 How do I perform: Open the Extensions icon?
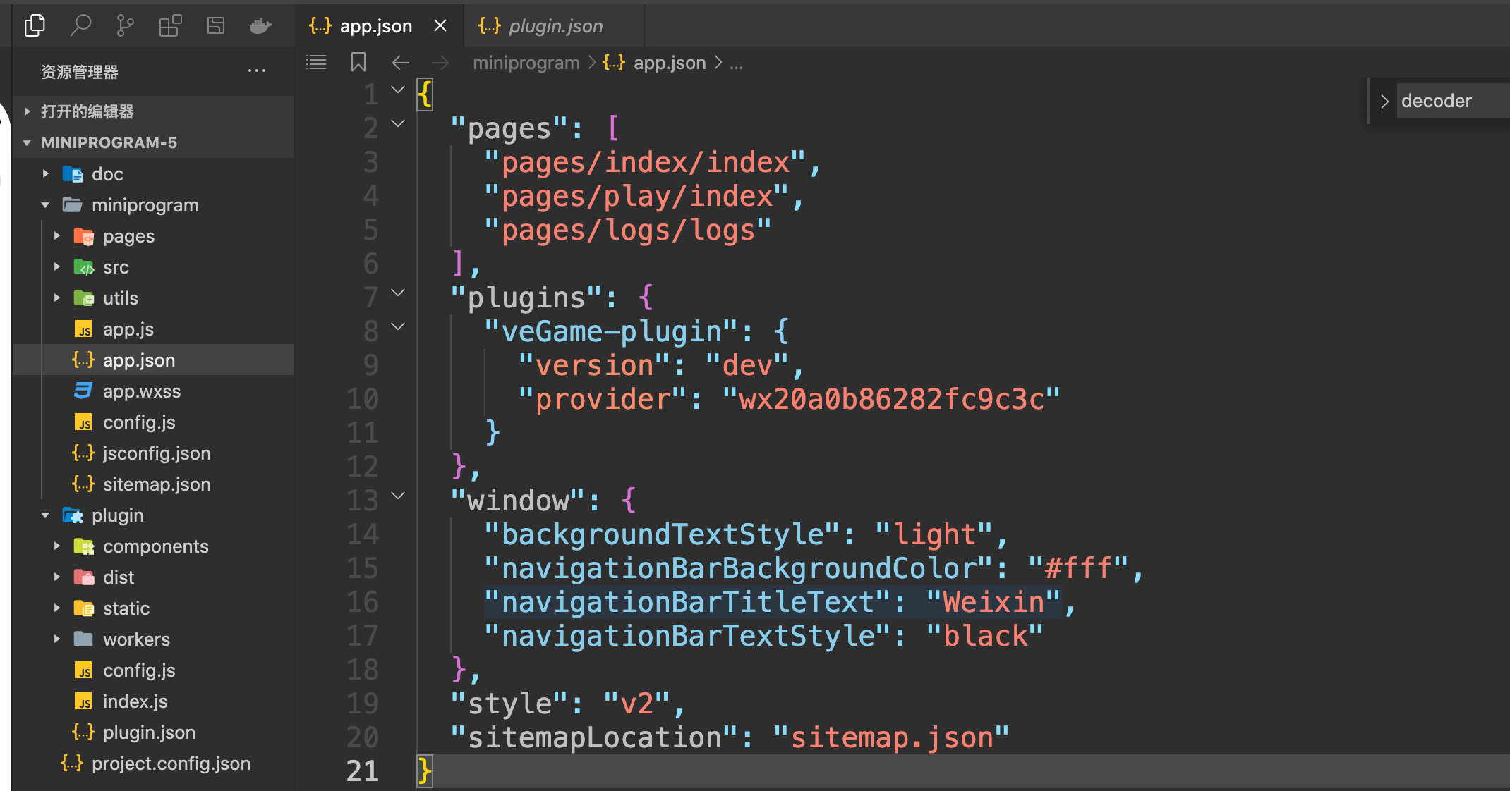tap(170, 26)
